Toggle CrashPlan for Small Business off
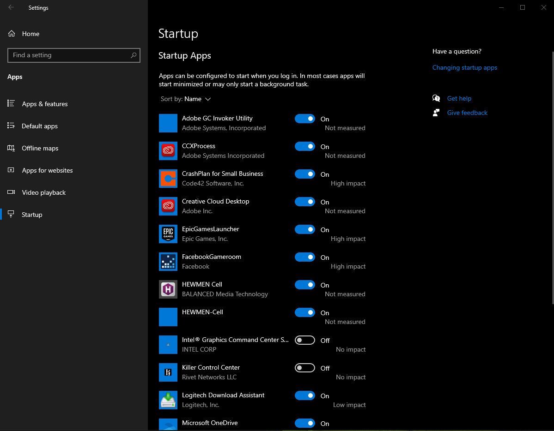554x431 pixels. (304, 174)
